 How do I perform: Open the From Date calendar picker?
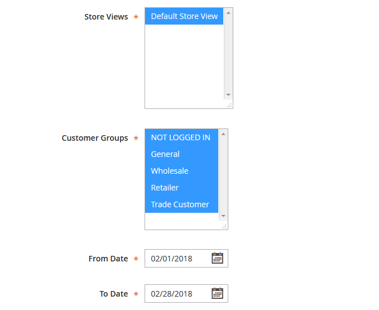click(217, 258)
